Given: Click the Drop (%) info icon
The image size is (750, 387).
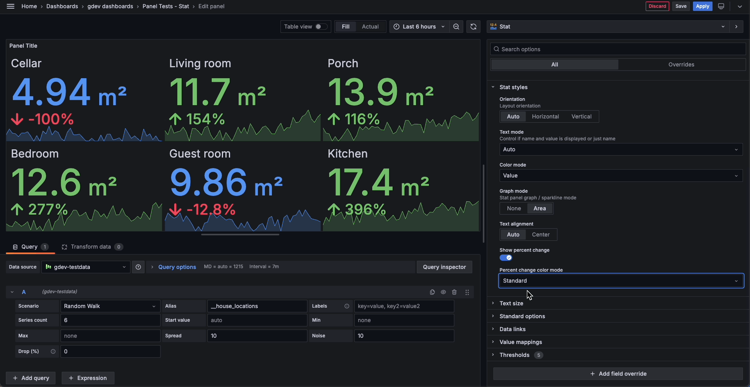Looking at the screenshot, I should 53,351.
